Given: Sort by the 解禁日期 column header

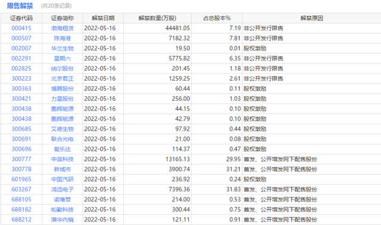Looking at the screenshot, I should click(x=103, y=18).
